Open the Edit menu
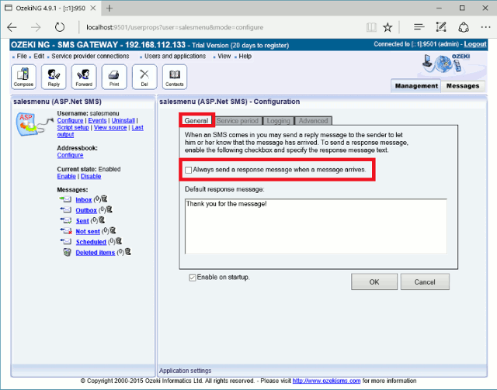Viewport: 497px width, 390px height. click(39, 56)
